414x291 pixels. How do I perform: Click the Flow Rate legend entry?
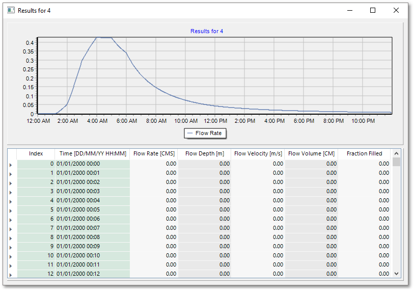tap(205, 133)
